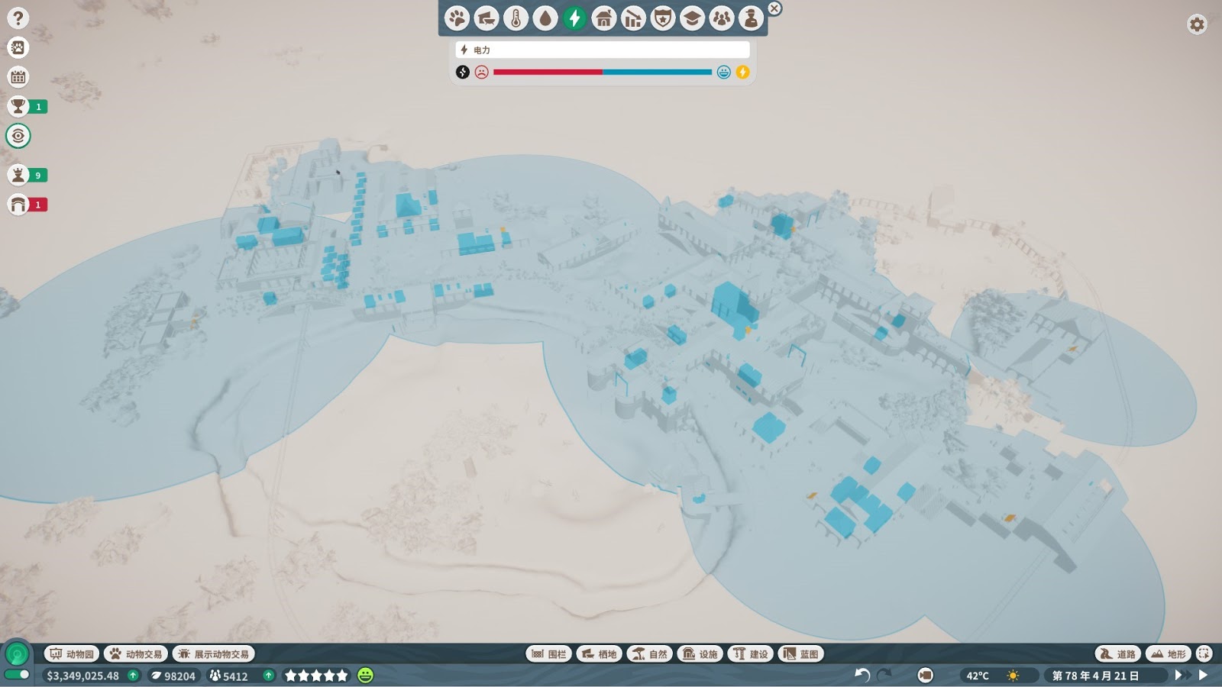Viewport: 1222px width, 687px height.
Task: Open the 围栏 barriers build tab
Action: pyautogui.click(x=548, y=654)
